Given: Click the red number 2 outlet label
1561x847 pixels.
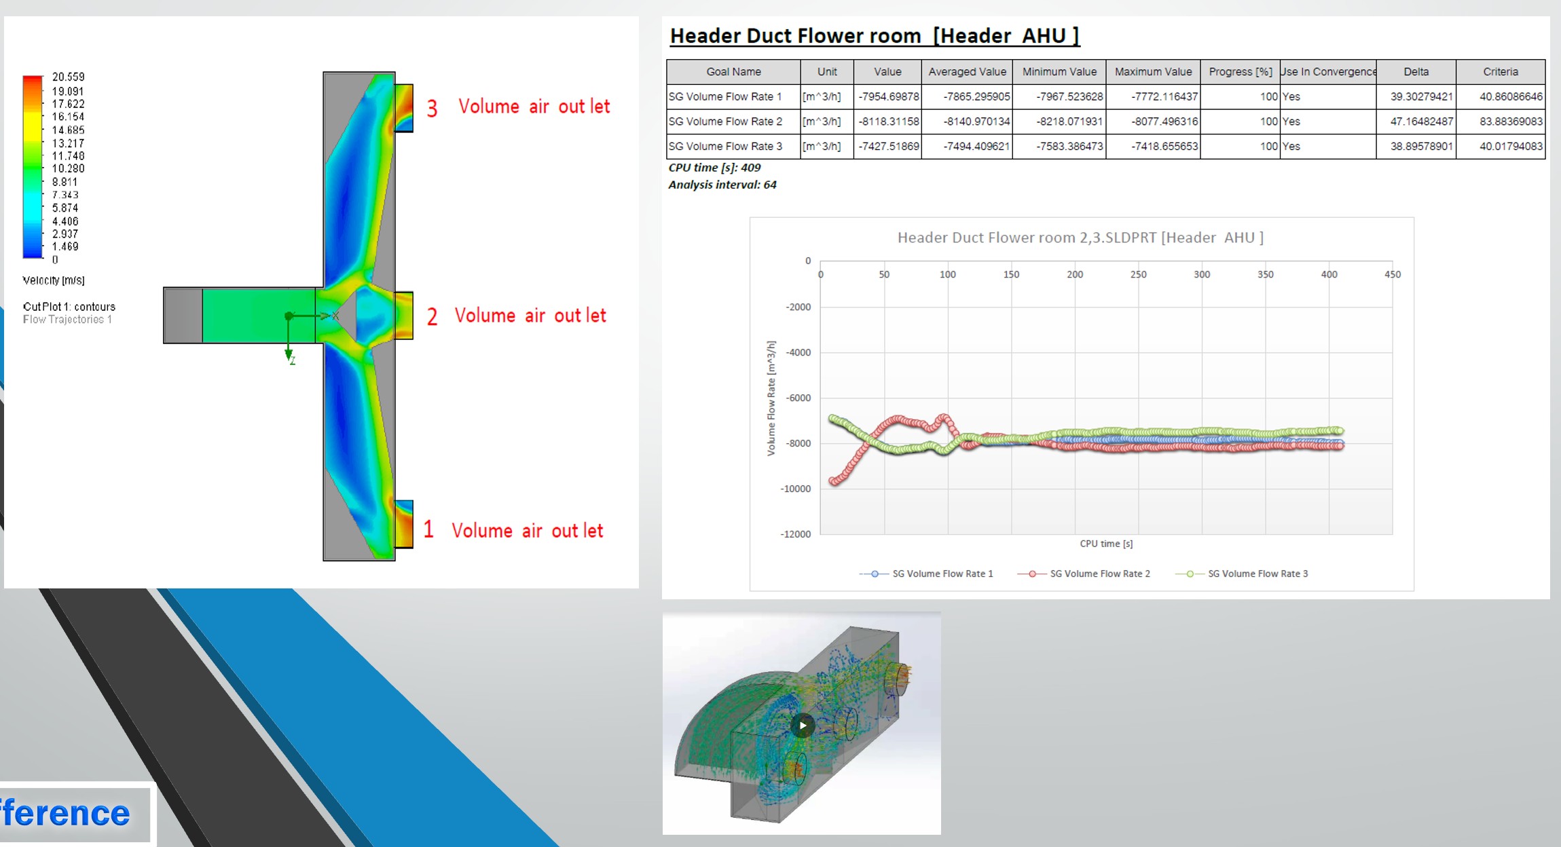Looking at the screenshot, I should pyautogui.click(x=432, y=316).
